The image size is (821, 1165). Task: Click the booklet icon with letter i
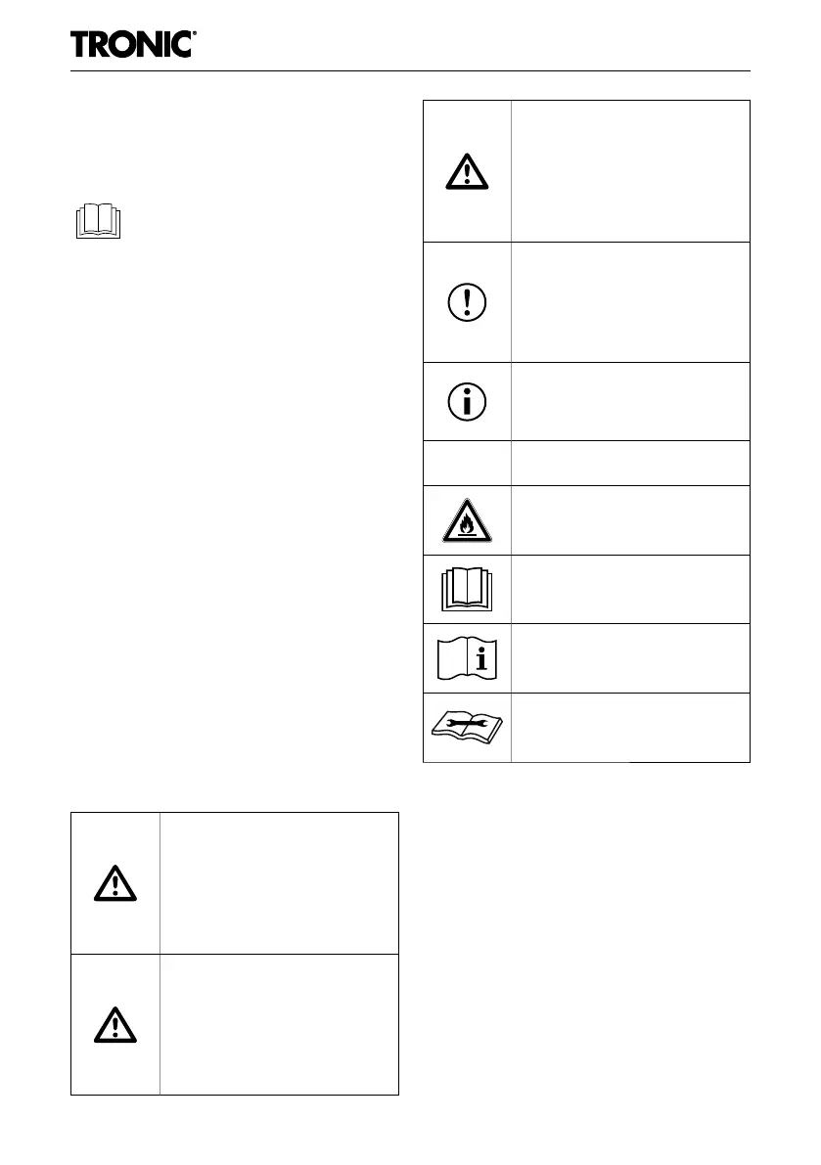click(x=467, y=658)
